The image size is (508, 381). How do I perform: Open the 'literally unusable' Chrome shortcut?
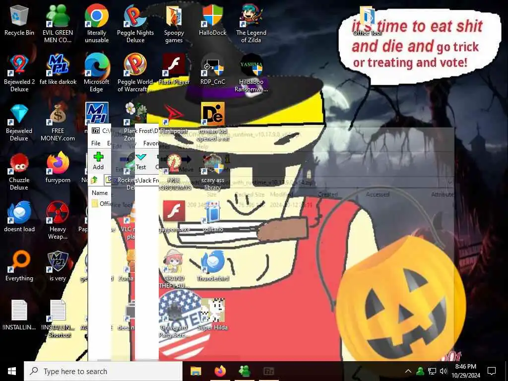click(97, 23)
